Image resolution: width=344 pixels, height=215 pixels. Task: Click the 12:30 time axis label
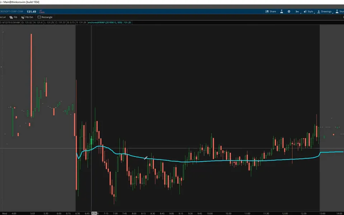click(304, 214)
